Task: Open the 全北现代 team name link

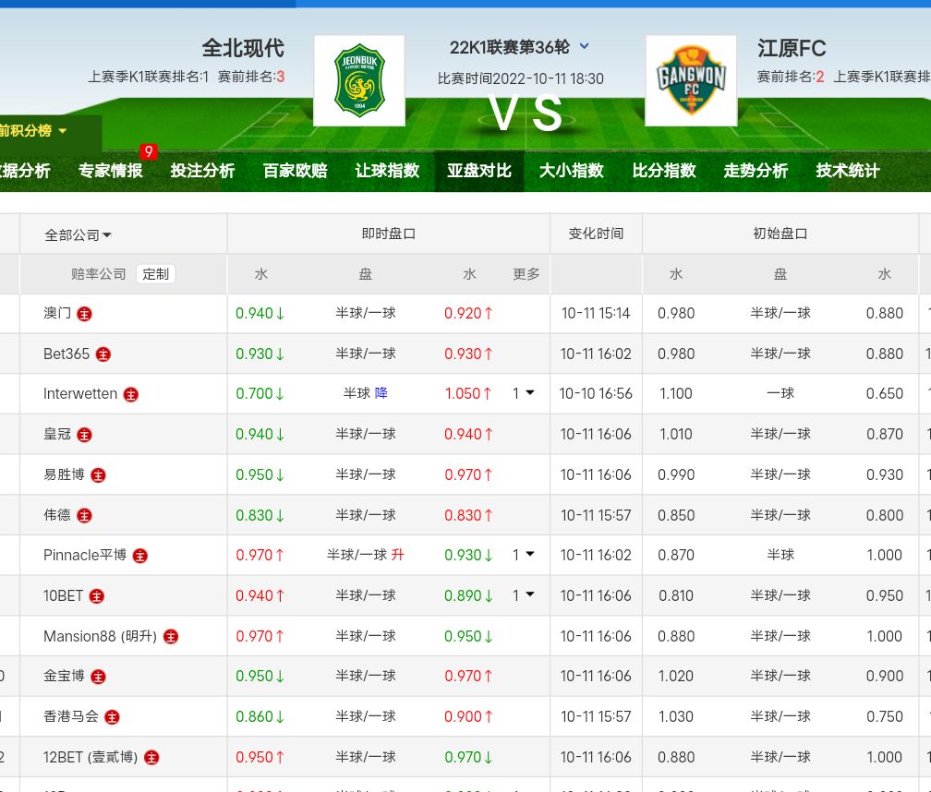Action: (x=243, y=48)
